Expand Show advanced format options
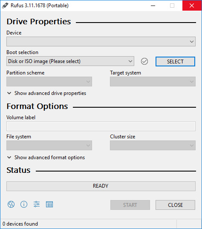 pos(46,157)
